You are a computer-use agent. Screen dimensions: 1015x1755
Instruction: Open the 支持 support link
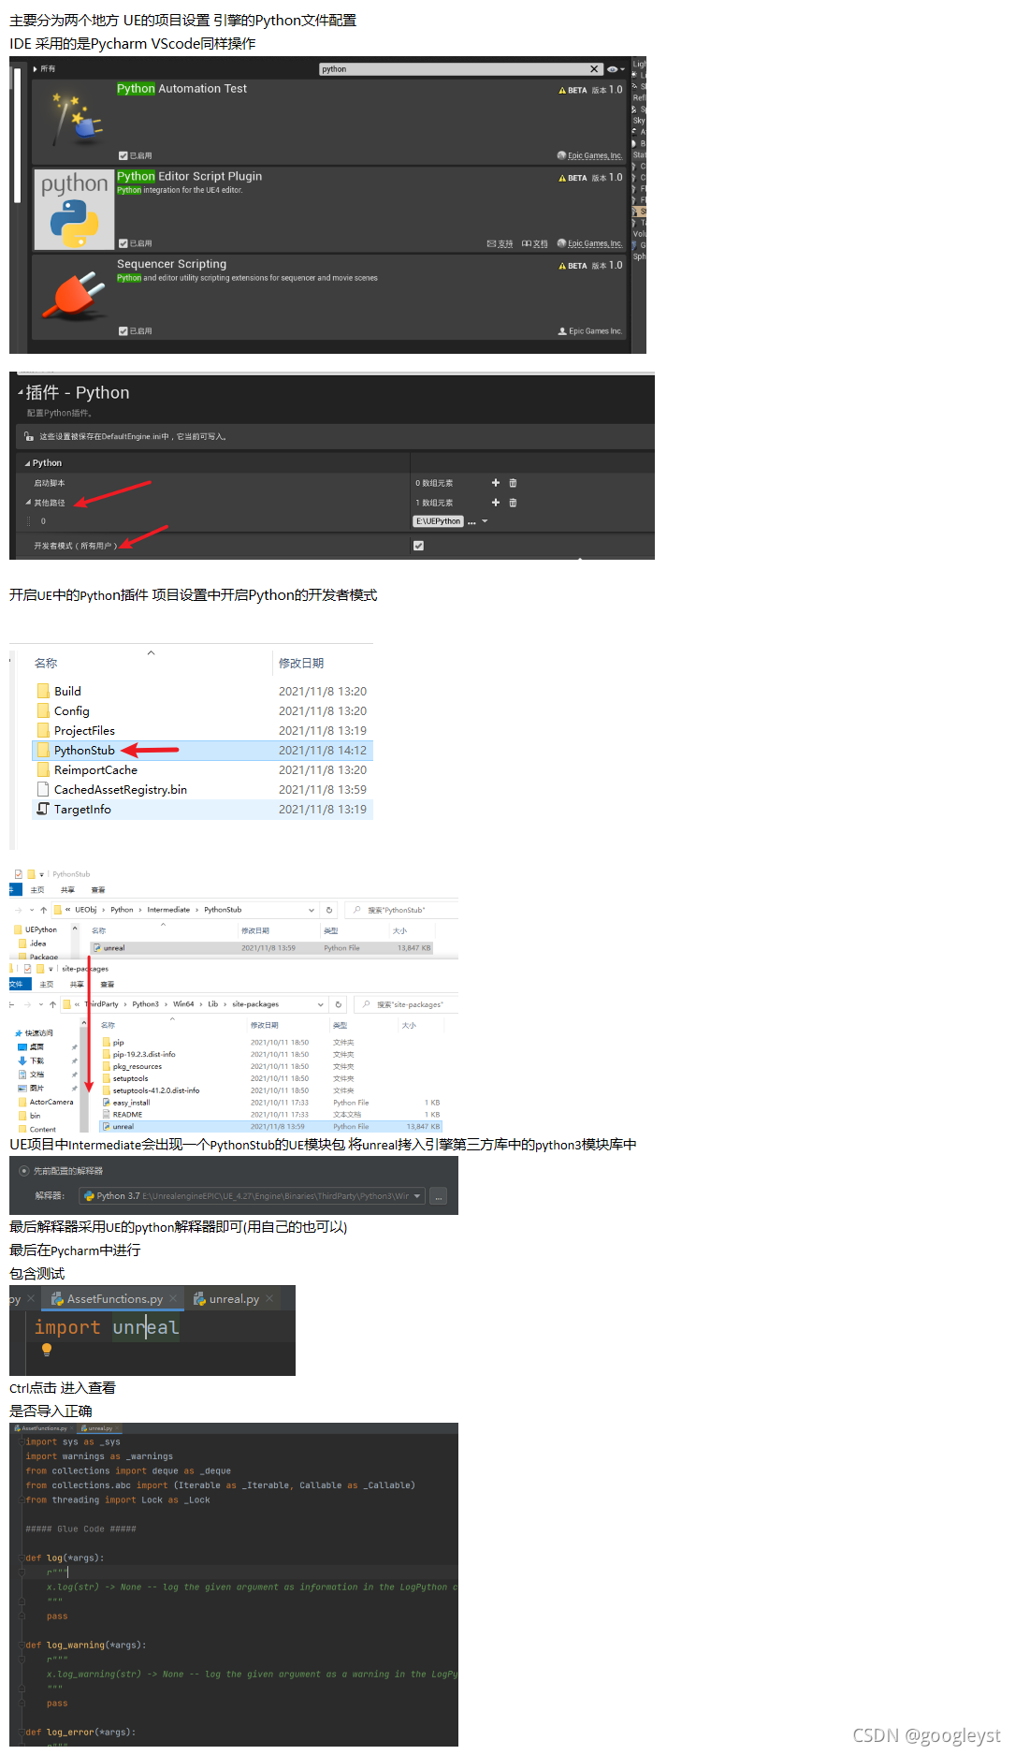(500, 243)
